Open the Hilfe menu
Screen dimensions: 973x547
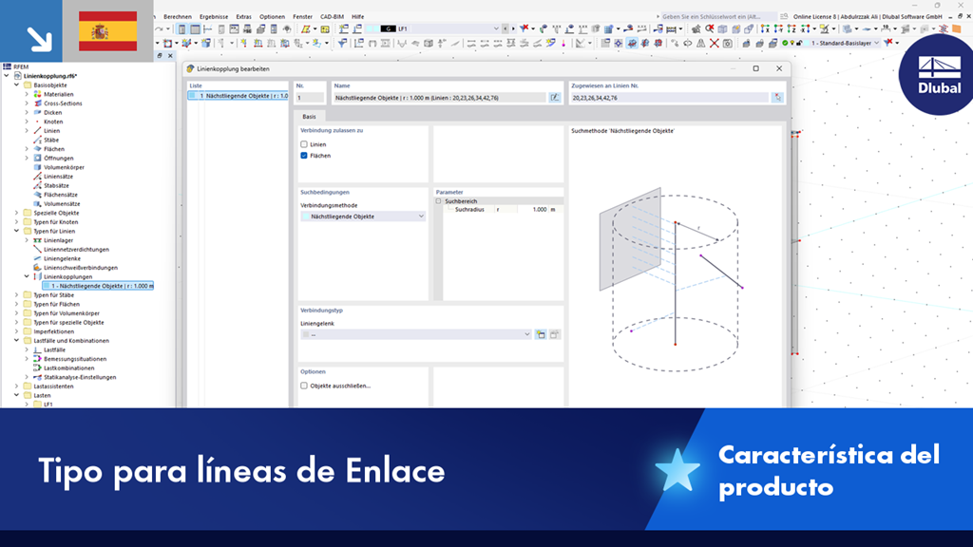pyautogui.click(x=357, y=17)
